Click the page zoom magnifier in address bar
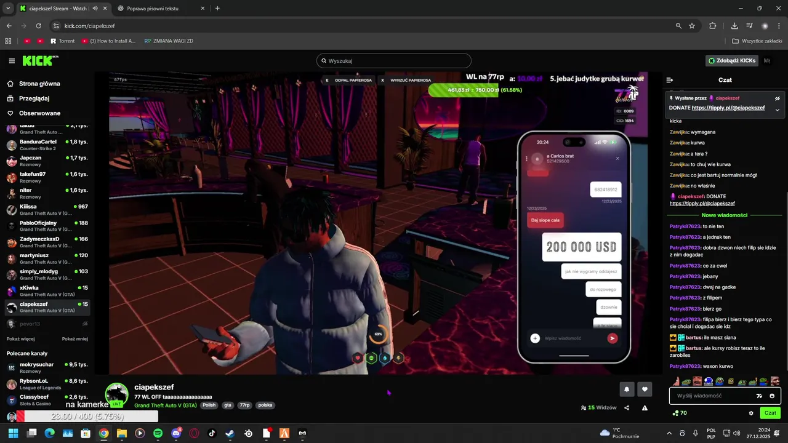This screenshot has height=443, width=788. 678,26
